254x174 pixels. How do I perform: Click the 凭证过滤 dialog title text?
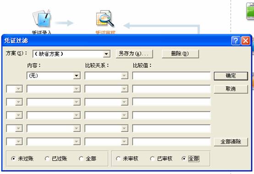coord(16,40)
